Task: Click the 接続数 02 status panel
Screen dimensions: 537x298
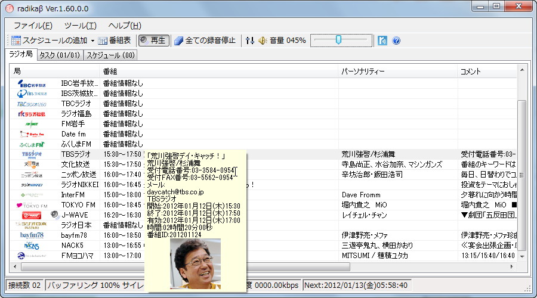Action: [24, 285]
